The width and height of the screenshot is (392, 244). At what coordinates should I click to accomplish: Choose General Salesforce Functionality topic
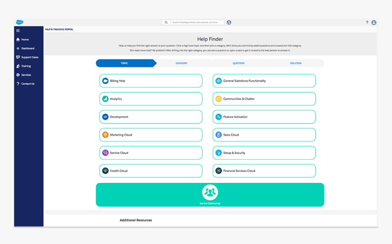pyautogui.click(x=264, y=81)
